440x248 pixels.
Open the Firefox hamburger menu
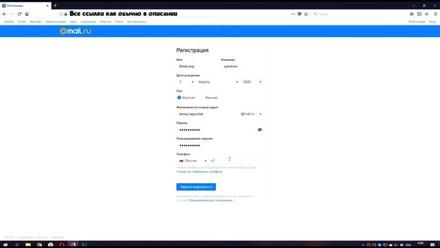point(435,14)
